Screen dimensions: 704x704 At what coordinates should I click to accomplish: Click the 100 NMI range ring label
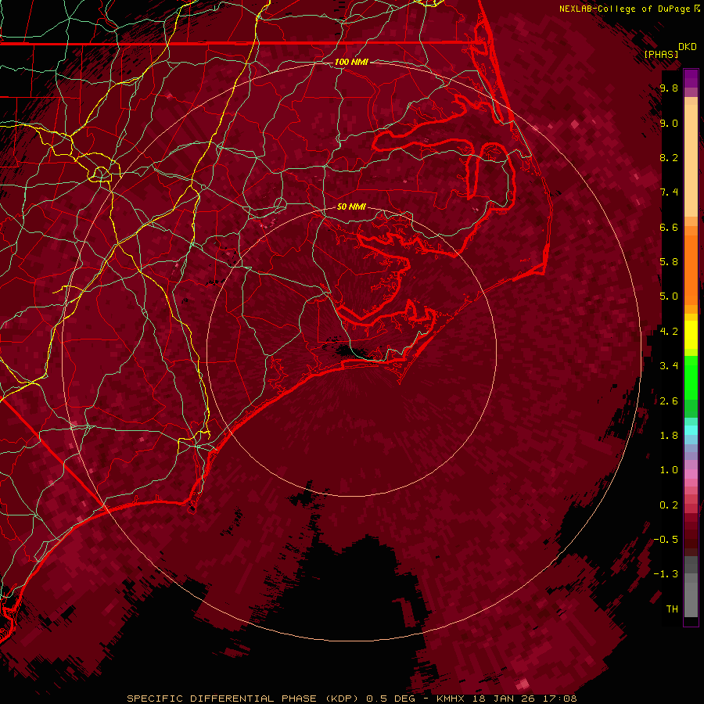pos(351,62)
